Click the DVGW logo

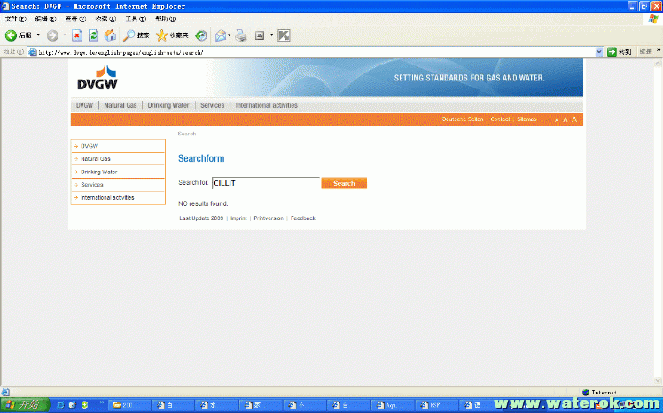click(97, 77)
